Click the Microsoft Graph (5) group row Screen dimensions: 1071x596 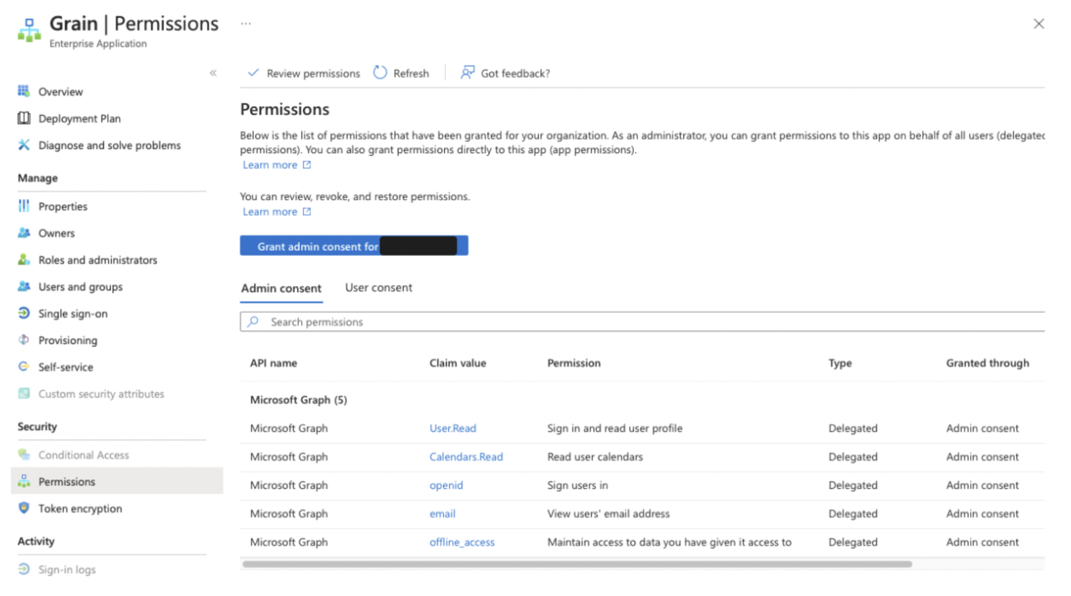(299, 400)
